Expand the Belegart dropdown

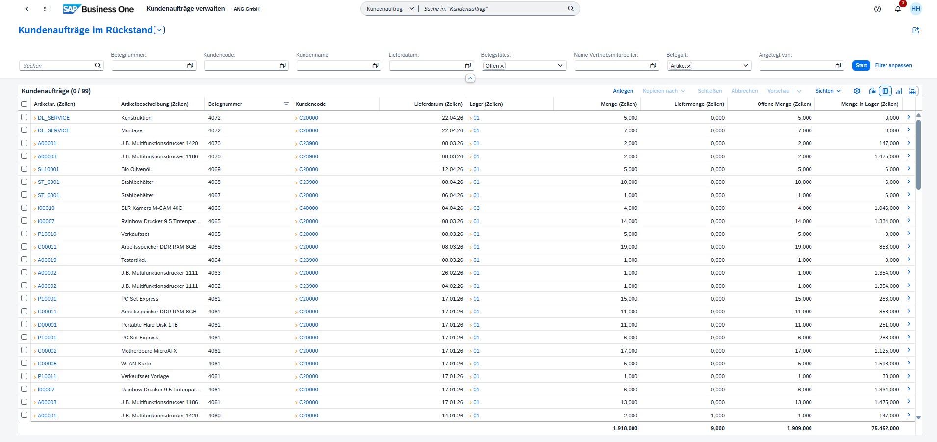pos(746,66)
